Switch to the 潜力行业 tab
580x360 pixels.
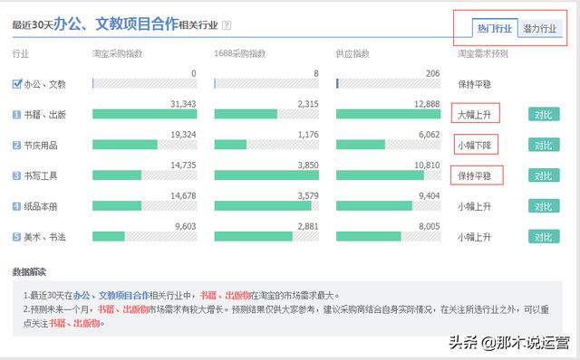tap(540, 28)
